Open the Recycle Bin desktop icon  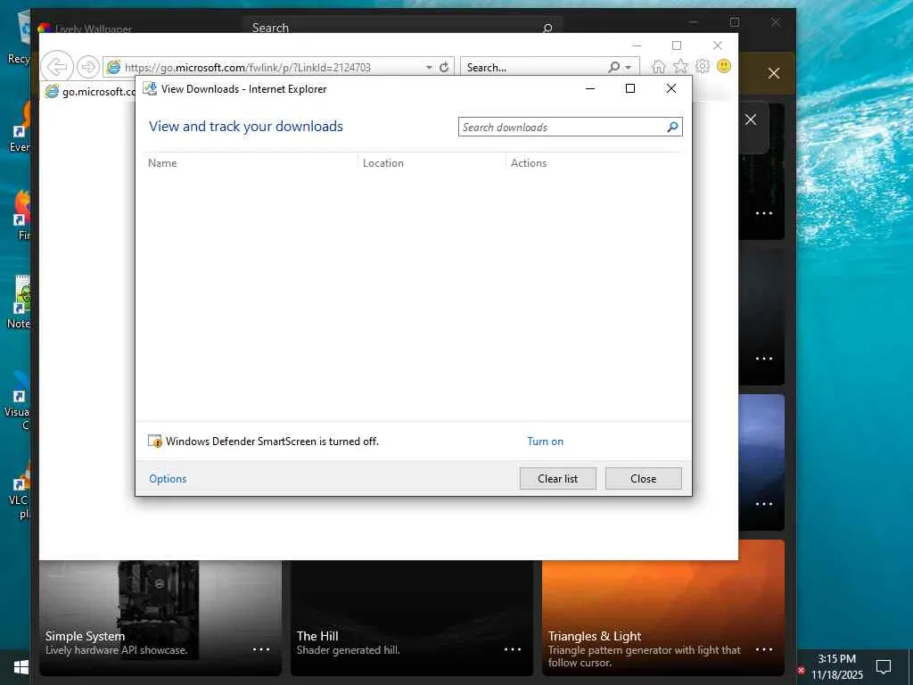coord(20,37)
